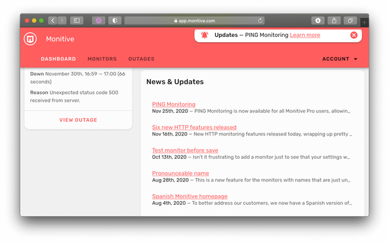Expand the ACCOUNT dropdown
Image resolution: width=389 pixels, height=243 pixels.
(x=340, y=59)
